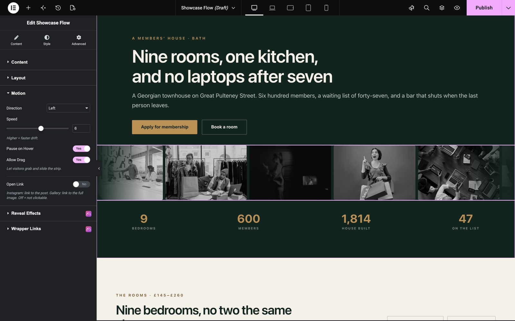Expand the Reveal Effects section
This screenshot has width=515, height=321.
(48, 213)
